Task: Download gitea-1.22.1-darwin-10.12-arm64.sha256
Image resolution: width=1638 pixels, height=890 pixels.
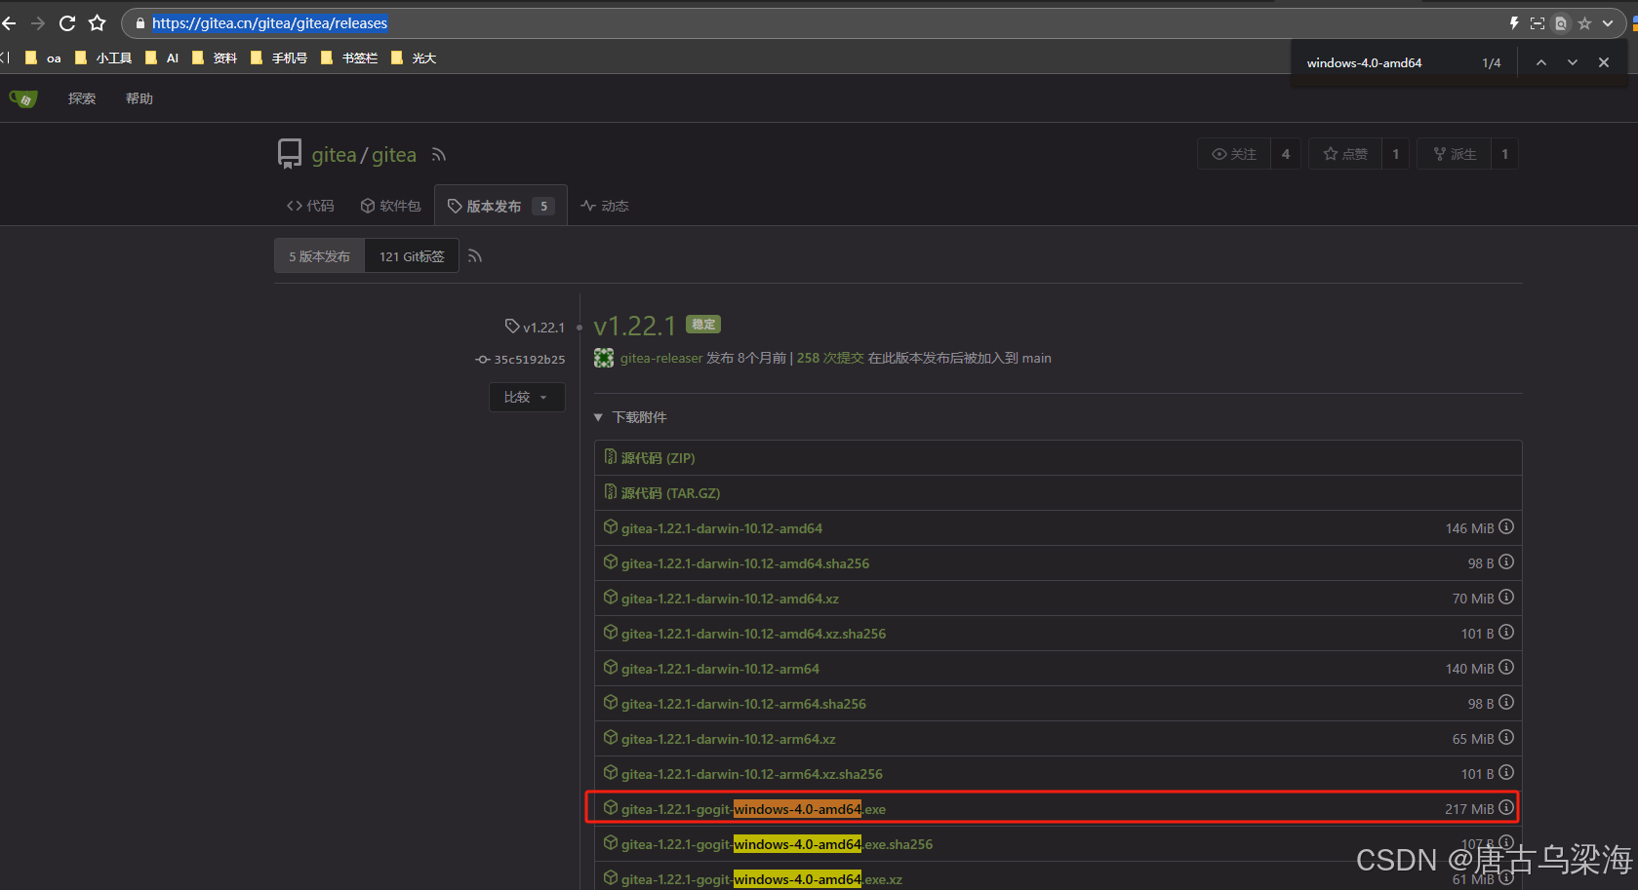Action: tap(743, 704)
